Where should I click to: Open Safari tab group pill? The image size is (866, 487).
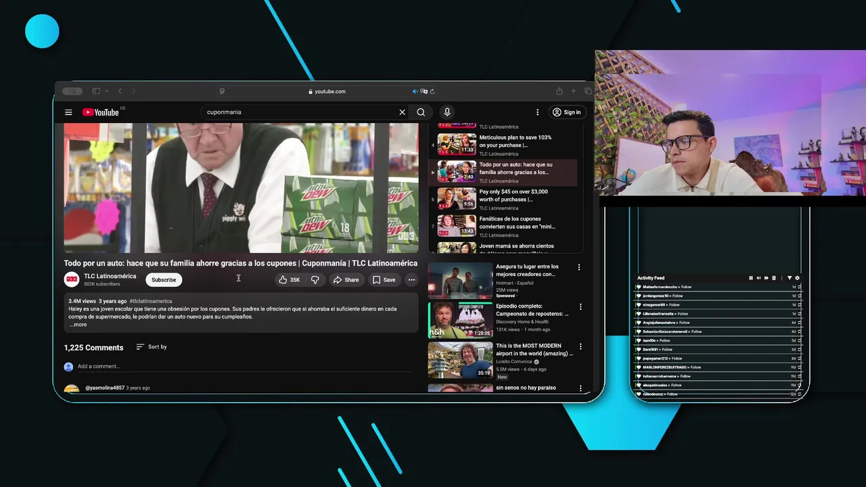pos(72,91)
